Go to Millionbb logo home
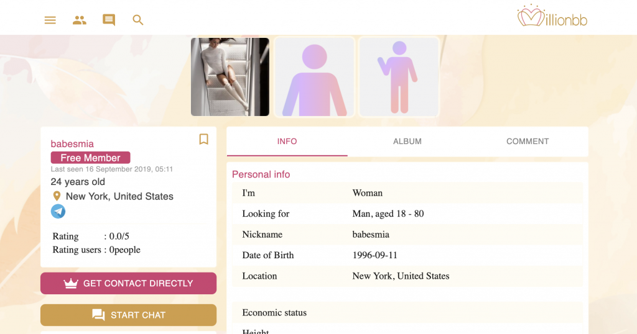Screen dimensions: 637x334 (552, 16)
